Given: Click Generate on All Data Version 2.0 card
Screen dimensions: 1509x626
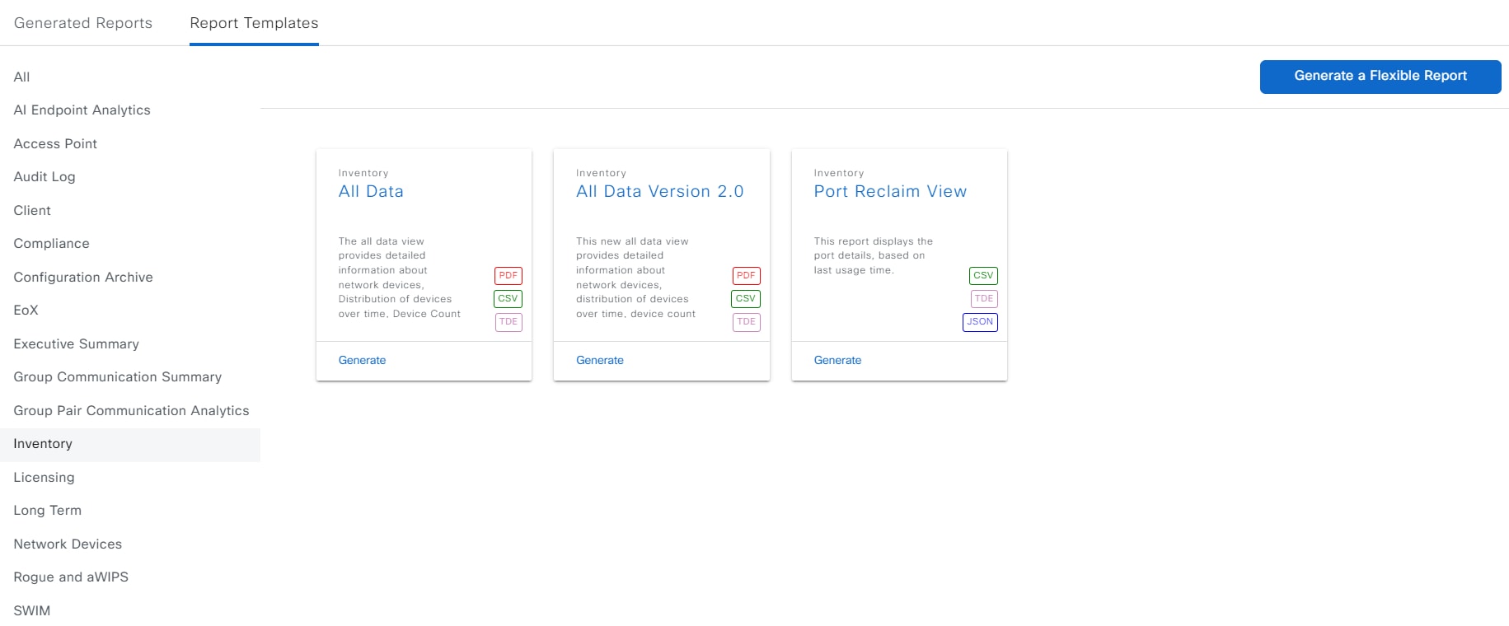Looking at the screenshot, I should pyautogui.click(x=600, y=361).
